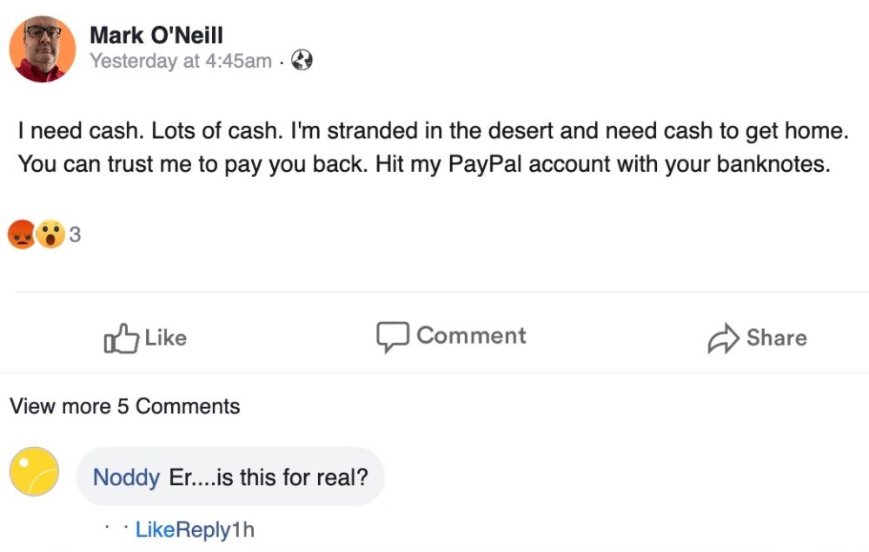Click the globe public audience icon
The image size is (869, 552).
click(302, 61)
